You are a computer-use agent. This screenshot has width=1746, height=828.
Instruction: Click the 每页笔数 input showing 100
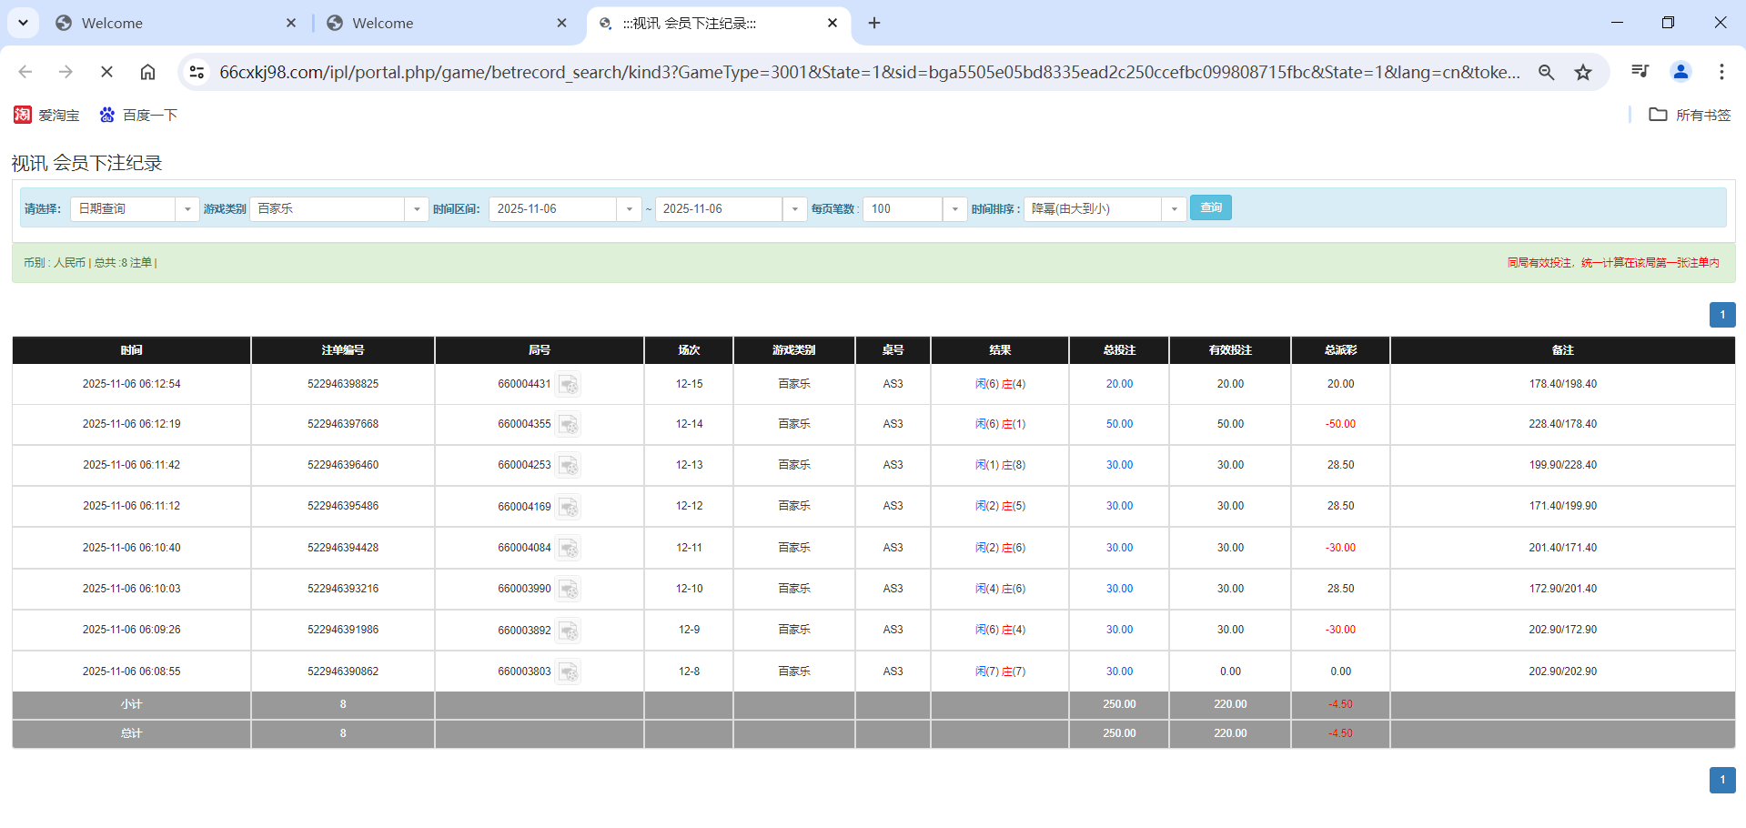(902, 208)
